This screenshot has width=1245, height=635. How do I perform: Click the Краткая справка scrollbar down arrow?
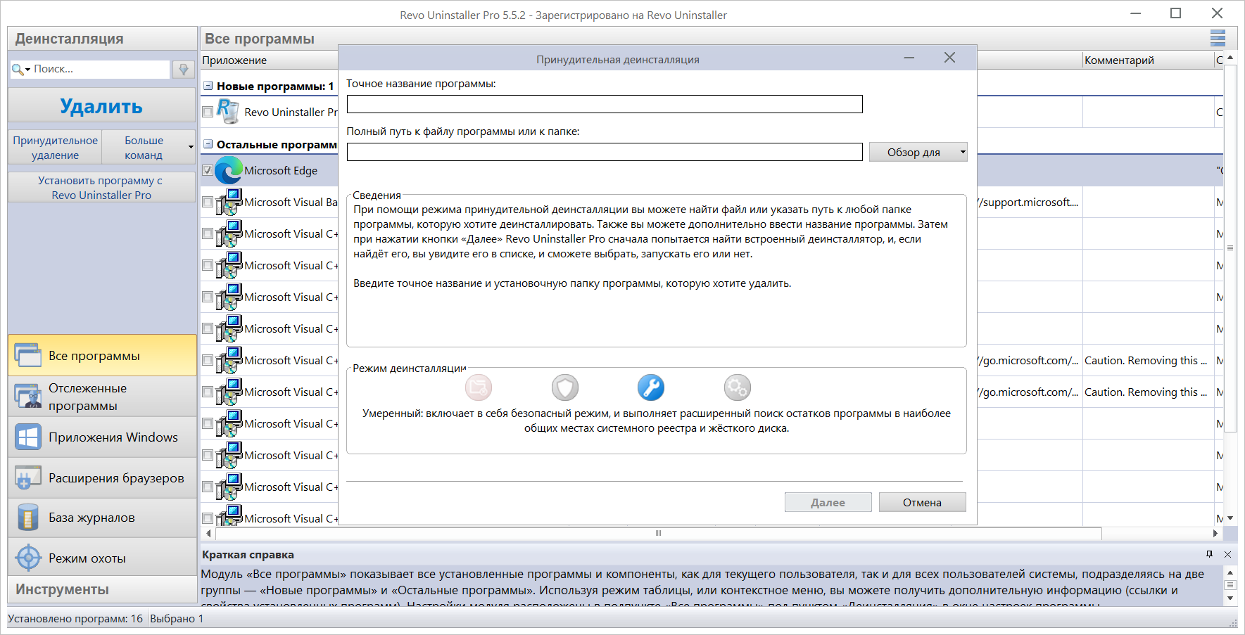point(1230,598)
